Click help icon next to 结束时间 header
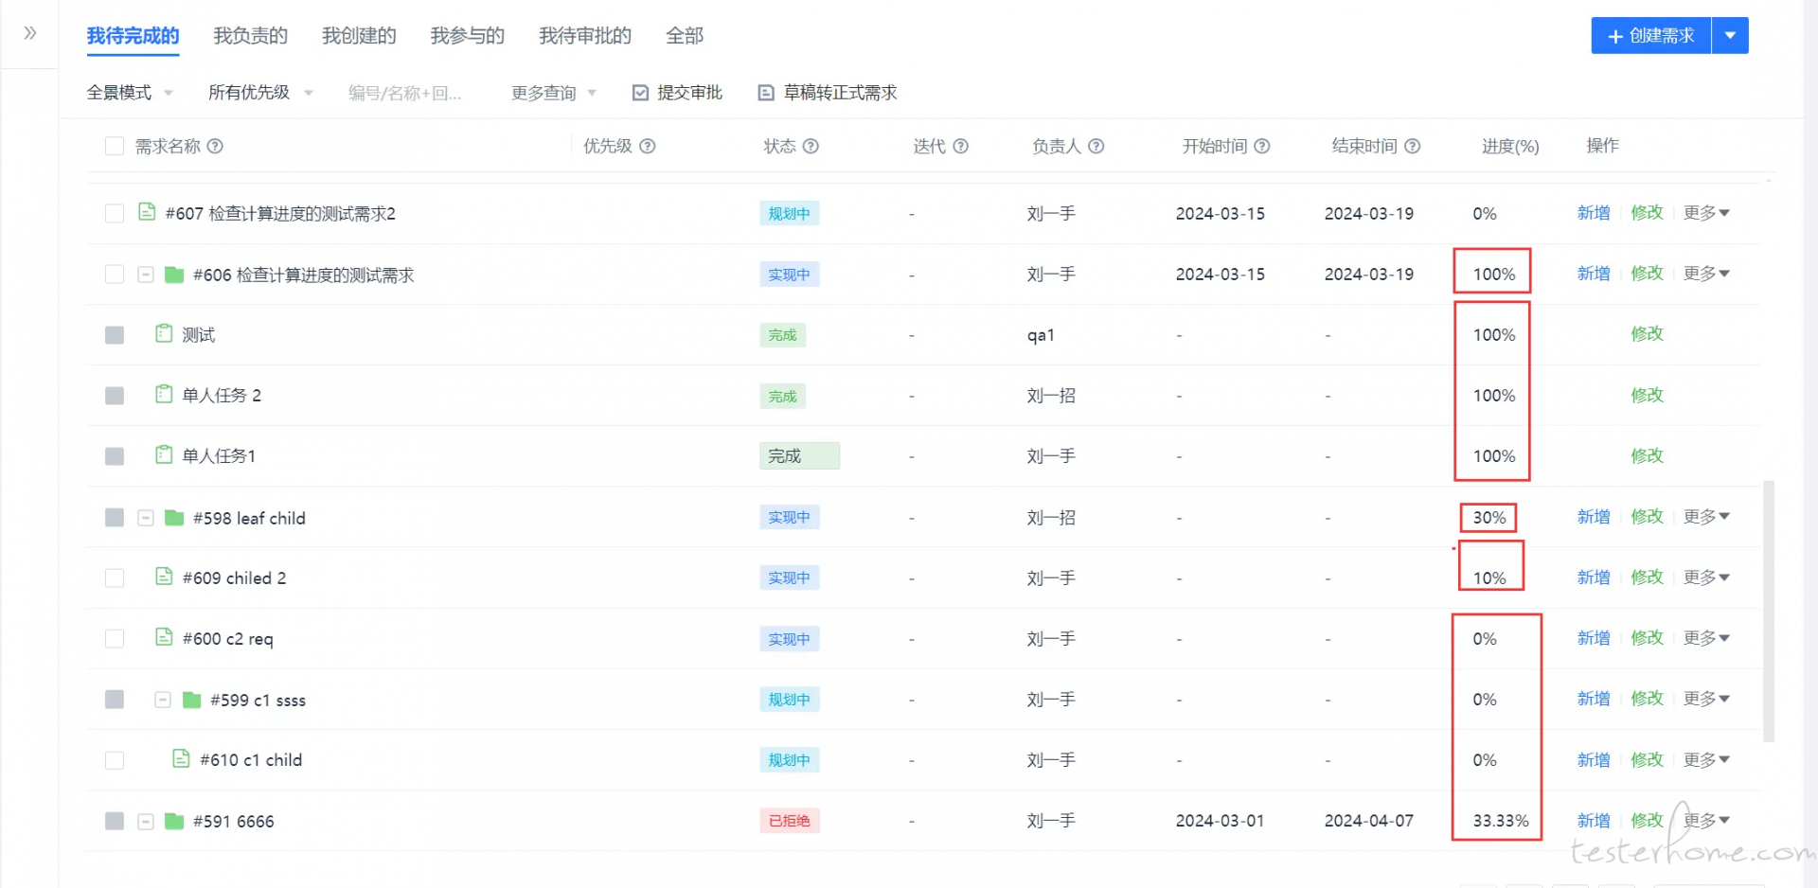Screen dimensions: 1818x888 pos(1412,146)
